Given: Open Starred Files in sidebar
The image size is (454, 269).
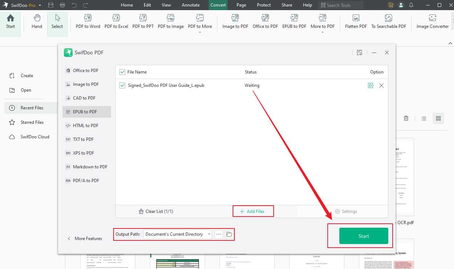Looking at the screenshot, I should tap(27, 122).
